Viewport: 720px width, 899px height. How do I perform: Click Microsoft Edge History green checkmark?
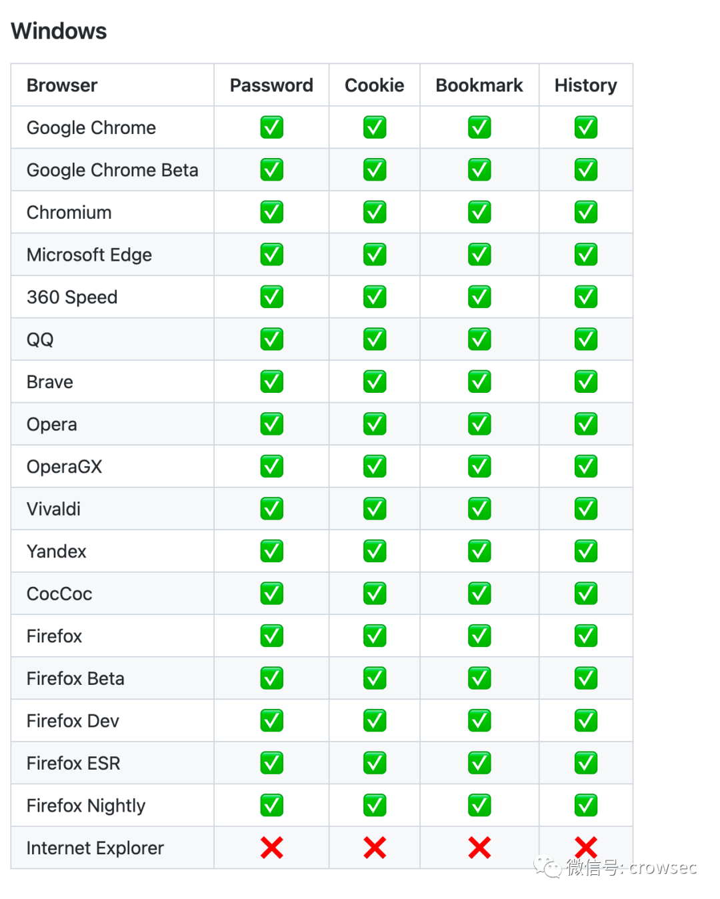coord(586,255)
